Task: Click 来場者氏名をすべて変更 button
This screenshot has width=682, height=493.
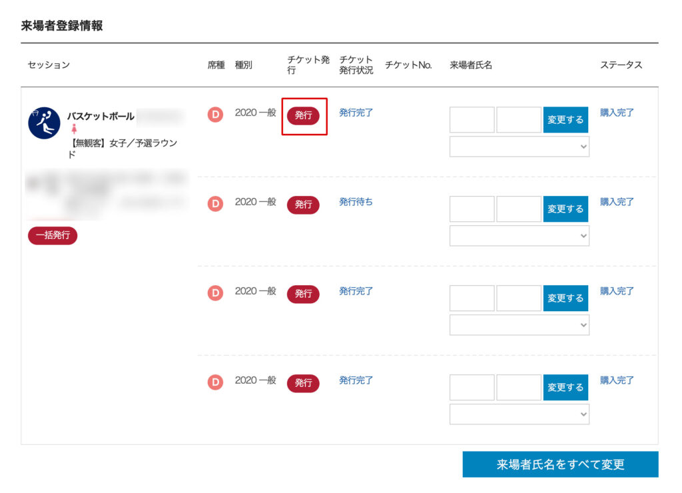Action: click(x=560, y=464)
